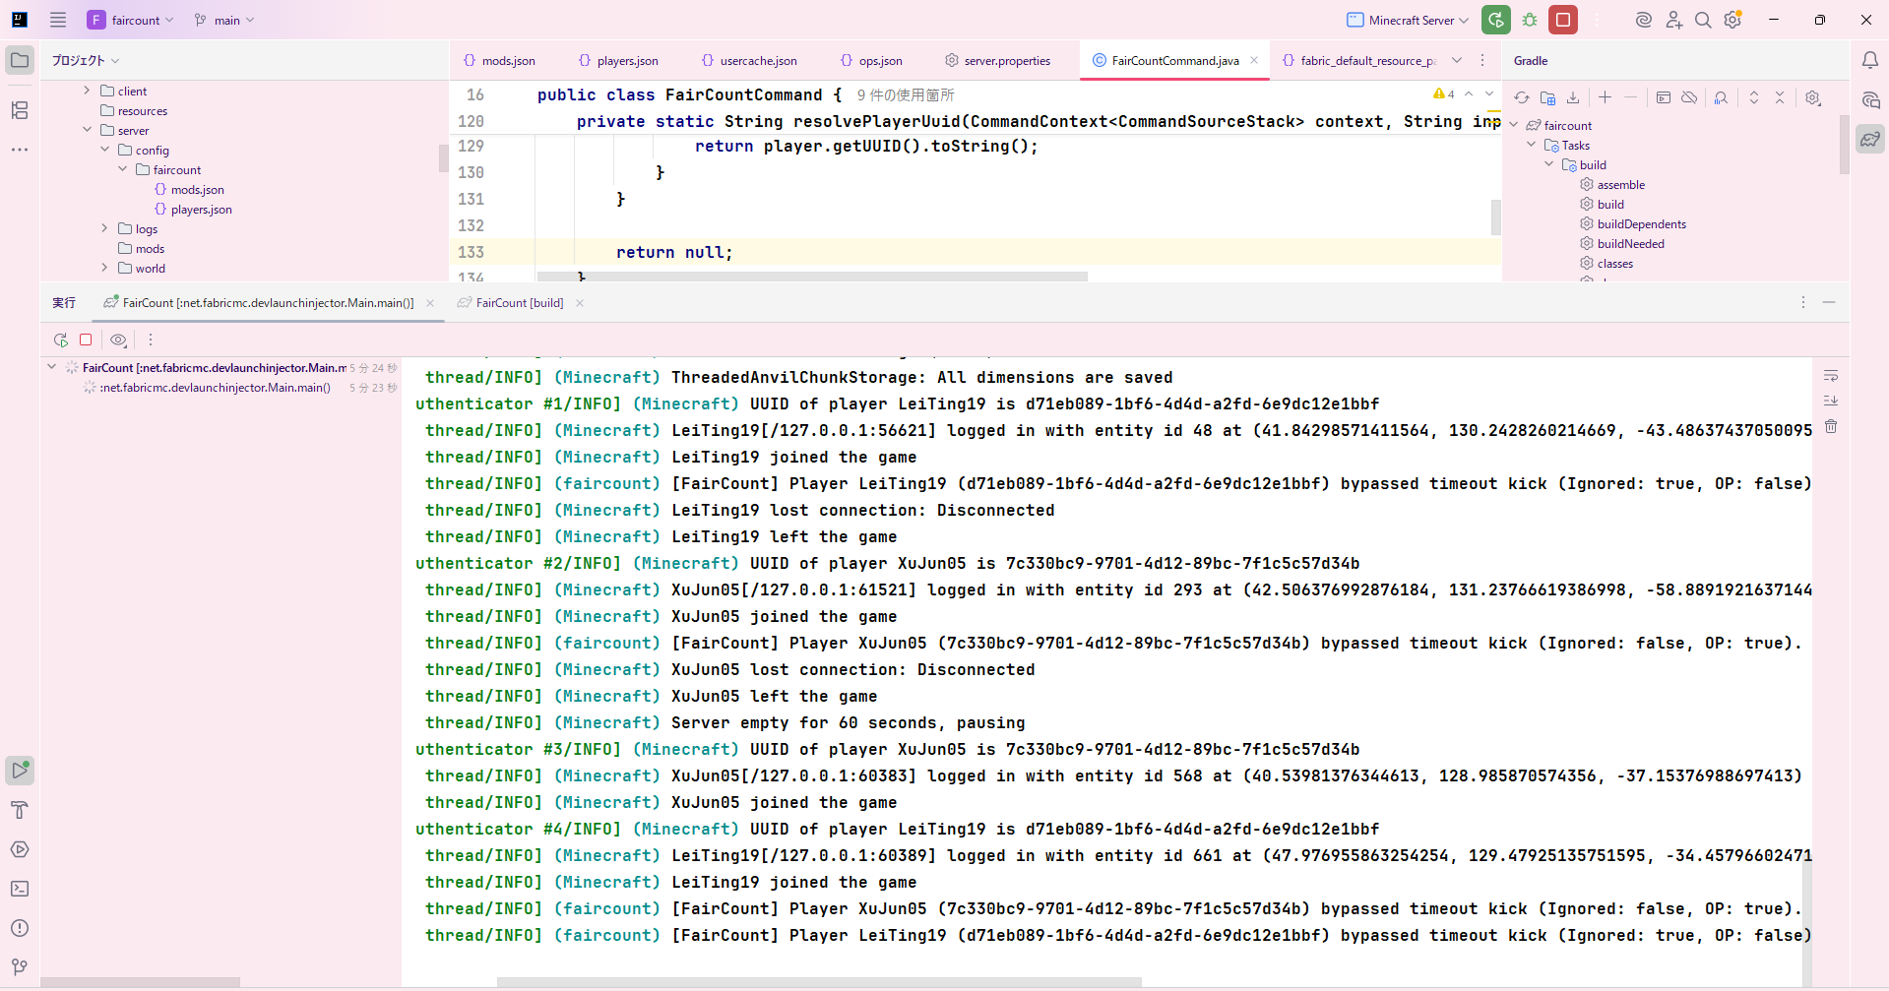Start debugging Minecraft Server with bug icon

pos(1530,20)
